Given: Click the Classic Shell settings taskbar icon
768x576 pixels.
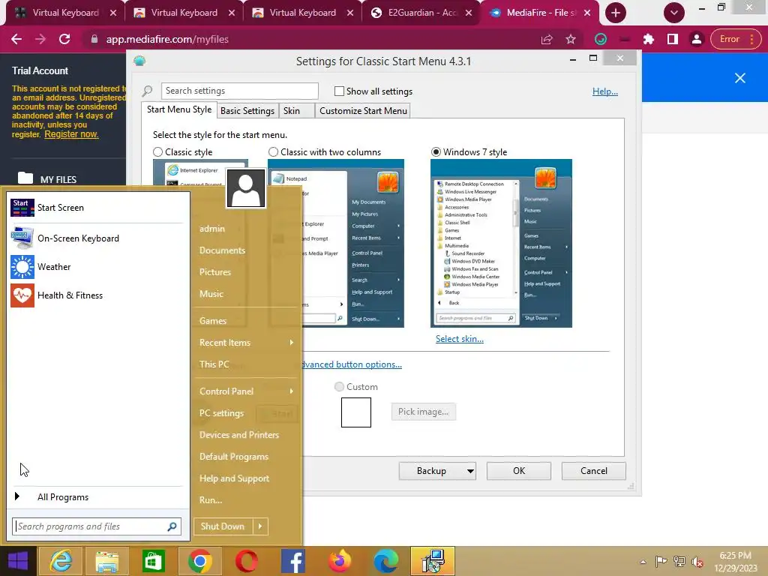Looking at the screenshot, I should pyautogui.click(x=433, y=561).
